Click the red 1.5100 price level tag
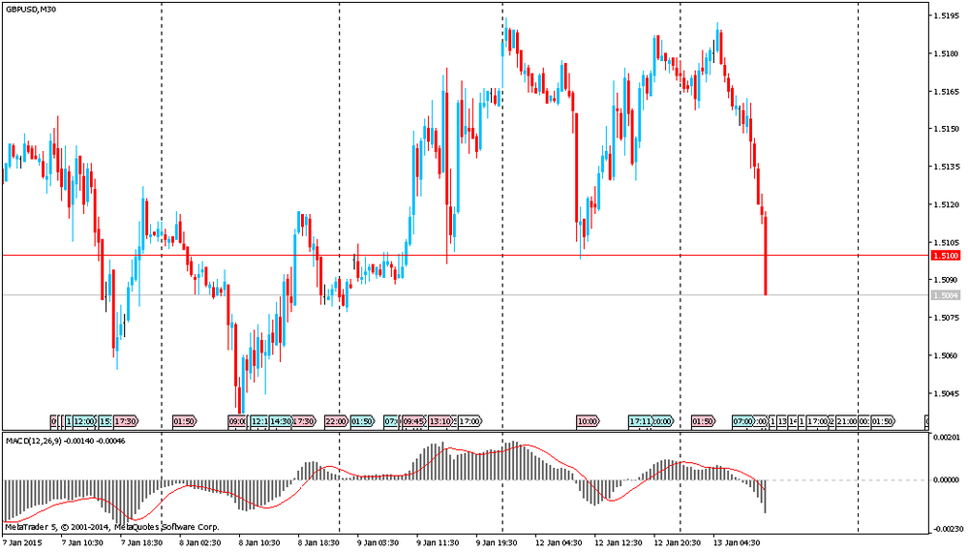Image resolution: width=968 pixels, height=553 pixels. (945, 256)
